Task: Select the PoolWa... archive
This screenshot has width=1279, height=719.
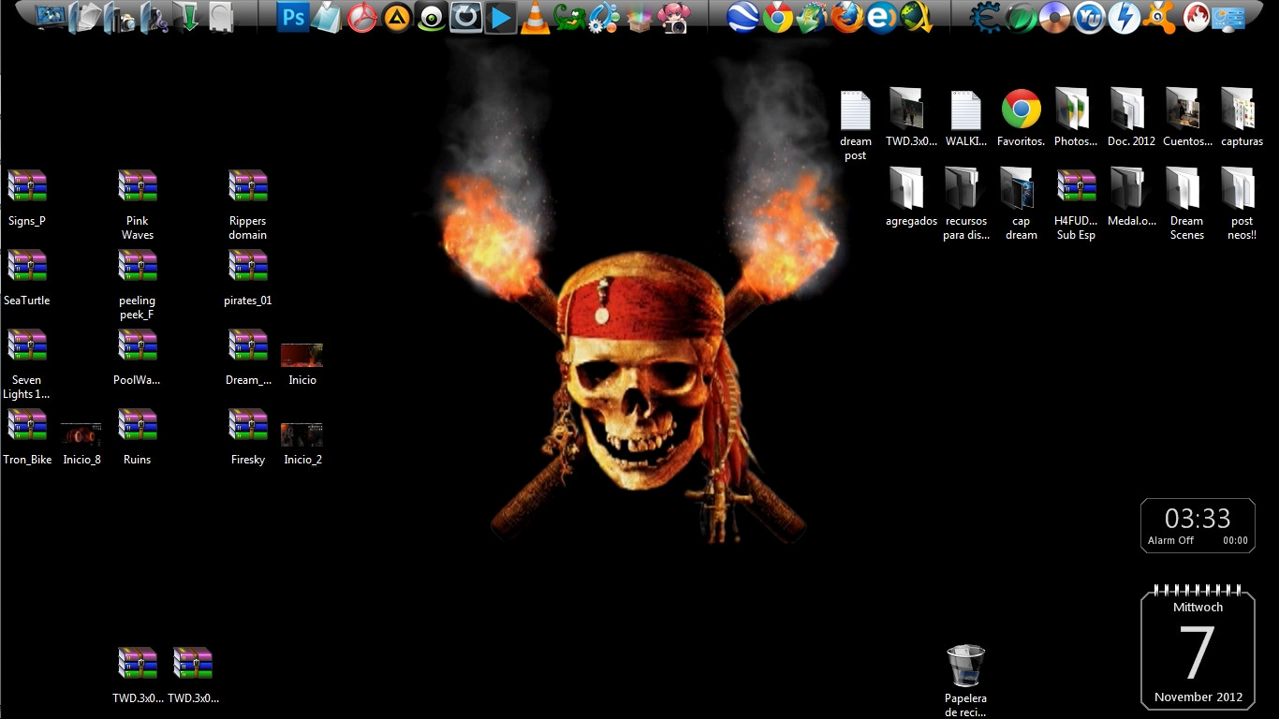Action: coord(138,358)
